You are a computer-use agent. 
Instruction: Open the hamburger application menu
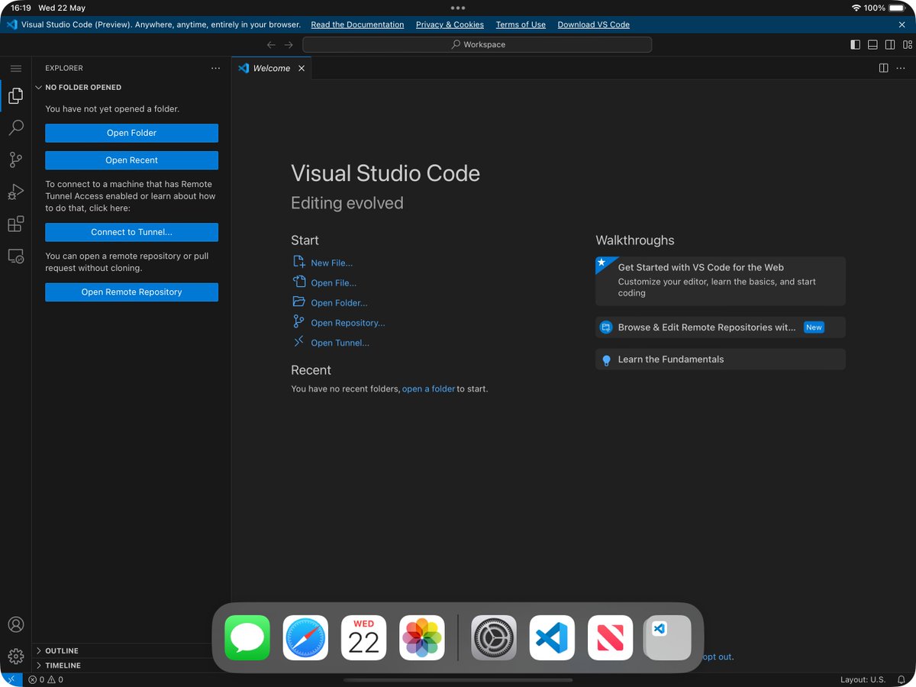pyautogui.click(x=15, y=68)
